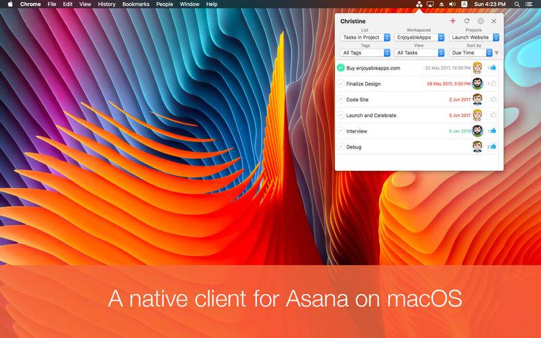Click the sort direction triangle beside Due Time
Viewport: 541px width, 338px height.
[x=496, y=53]
